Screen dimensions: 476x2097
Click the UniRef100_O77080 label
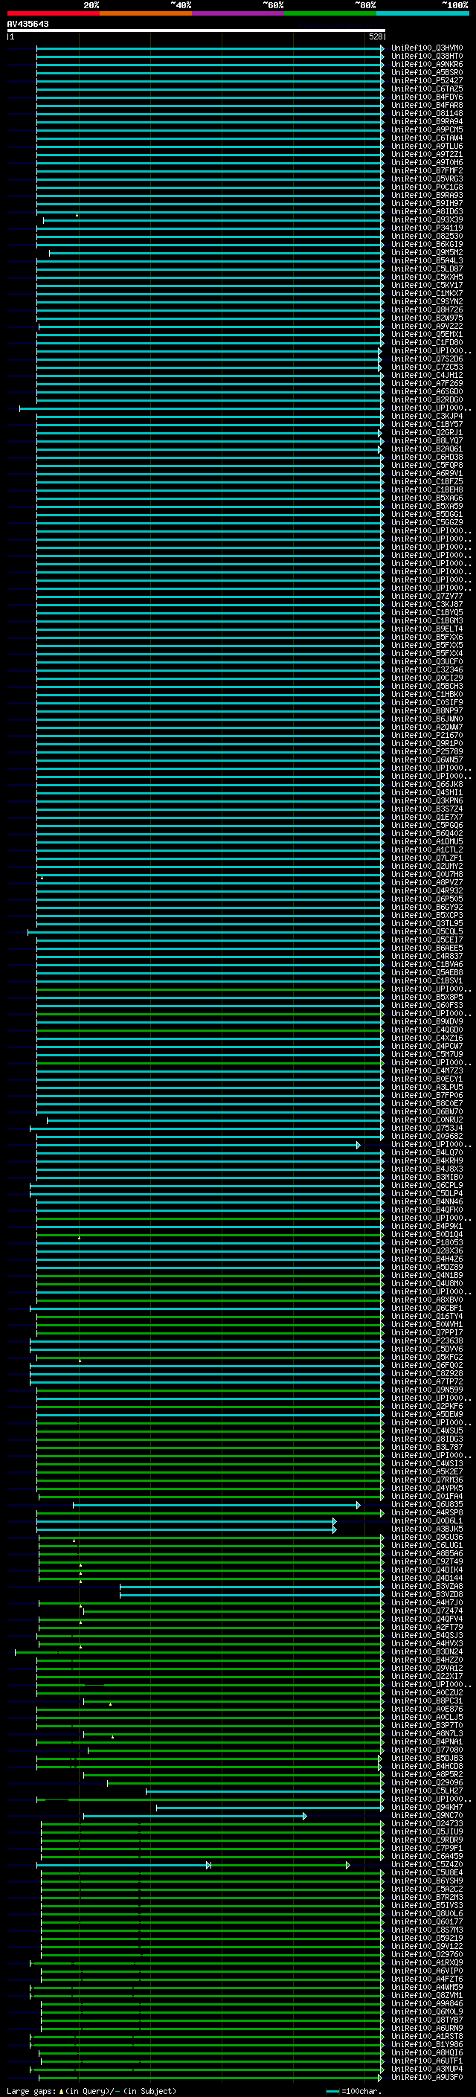pos(427,1750)
